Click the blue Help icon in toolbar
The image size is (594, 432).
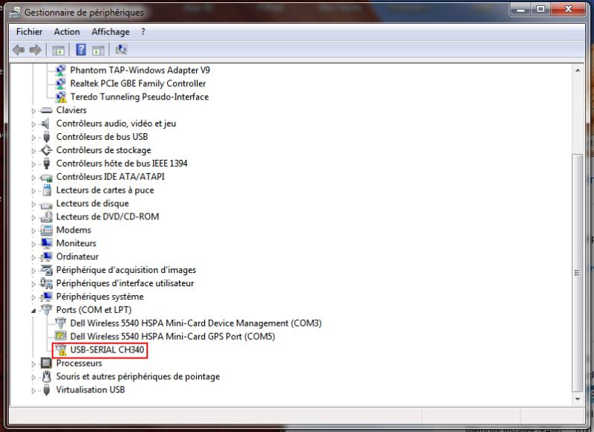81,50
